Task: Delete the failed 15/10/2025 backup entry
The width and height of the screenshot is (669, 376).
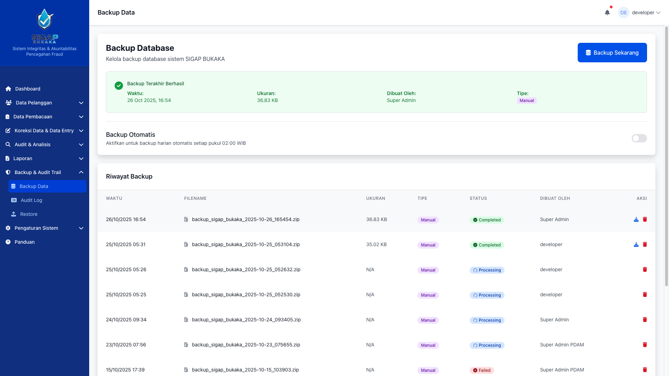Action: pyautogui.click(x=645, y=370)
